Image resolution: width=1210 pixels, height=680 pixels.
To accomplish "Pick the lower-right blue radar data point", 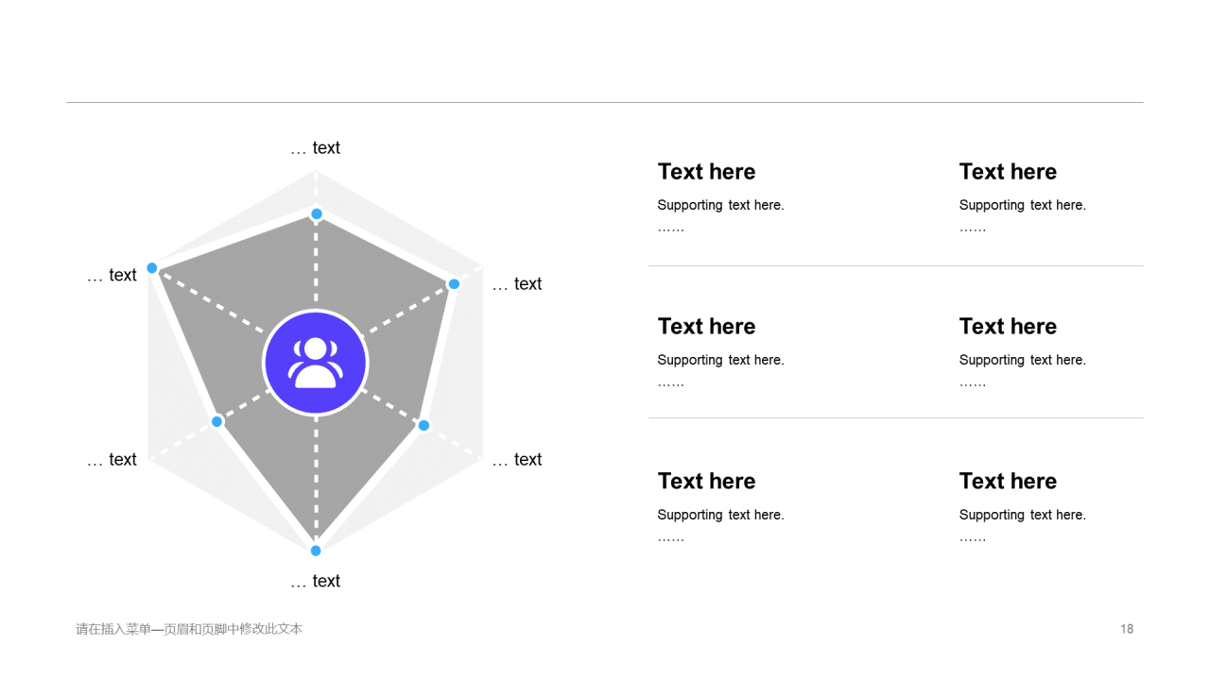I will pyautogui.click(x=423, y=425).
